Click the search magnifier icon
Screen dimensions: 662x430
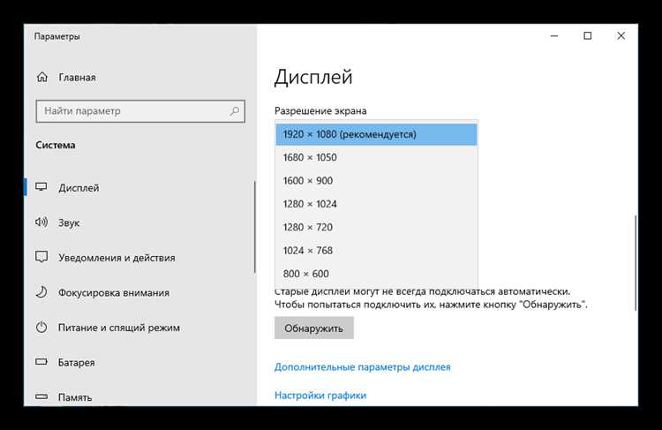(x=234, y=111)
